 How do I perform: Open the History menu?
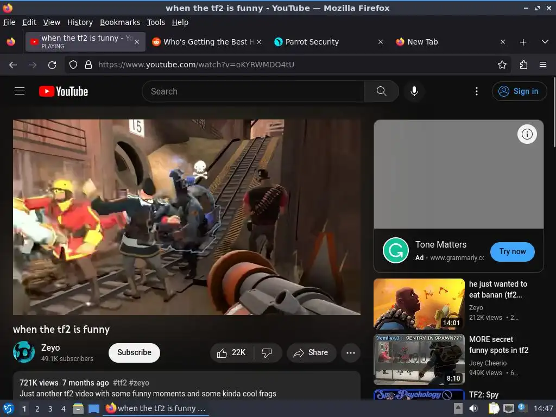[80, 22]
